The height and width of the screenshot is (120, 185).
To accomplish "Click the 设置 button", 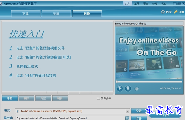I will coord(139,111).
